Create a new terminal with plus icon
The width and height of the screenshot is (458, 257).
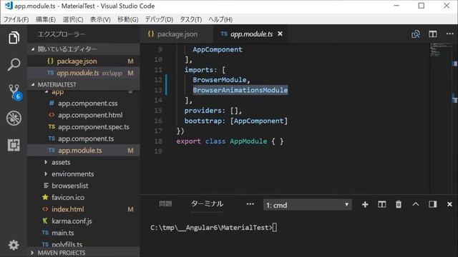point(365,205)
